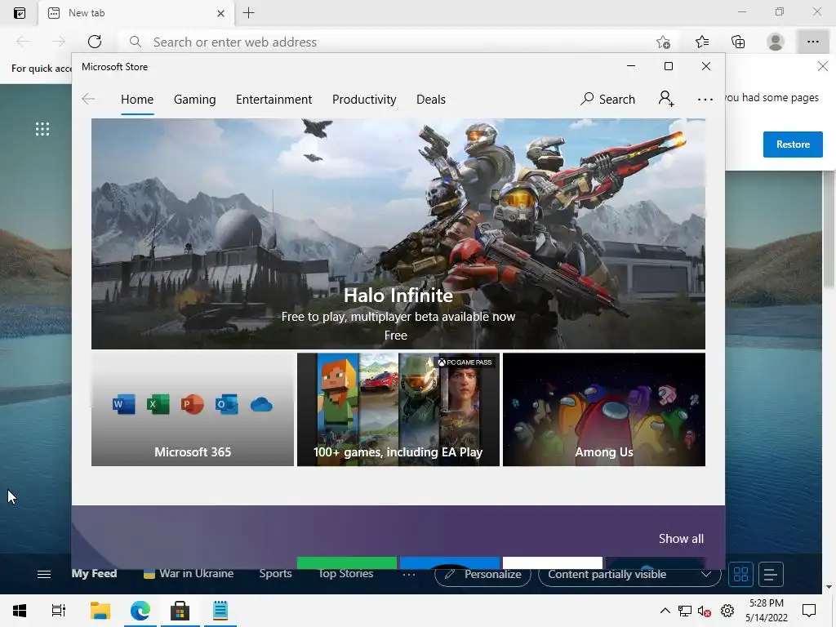Open Edge profile avatar
This screenshot has width=836, height=627.
(776, 42)
